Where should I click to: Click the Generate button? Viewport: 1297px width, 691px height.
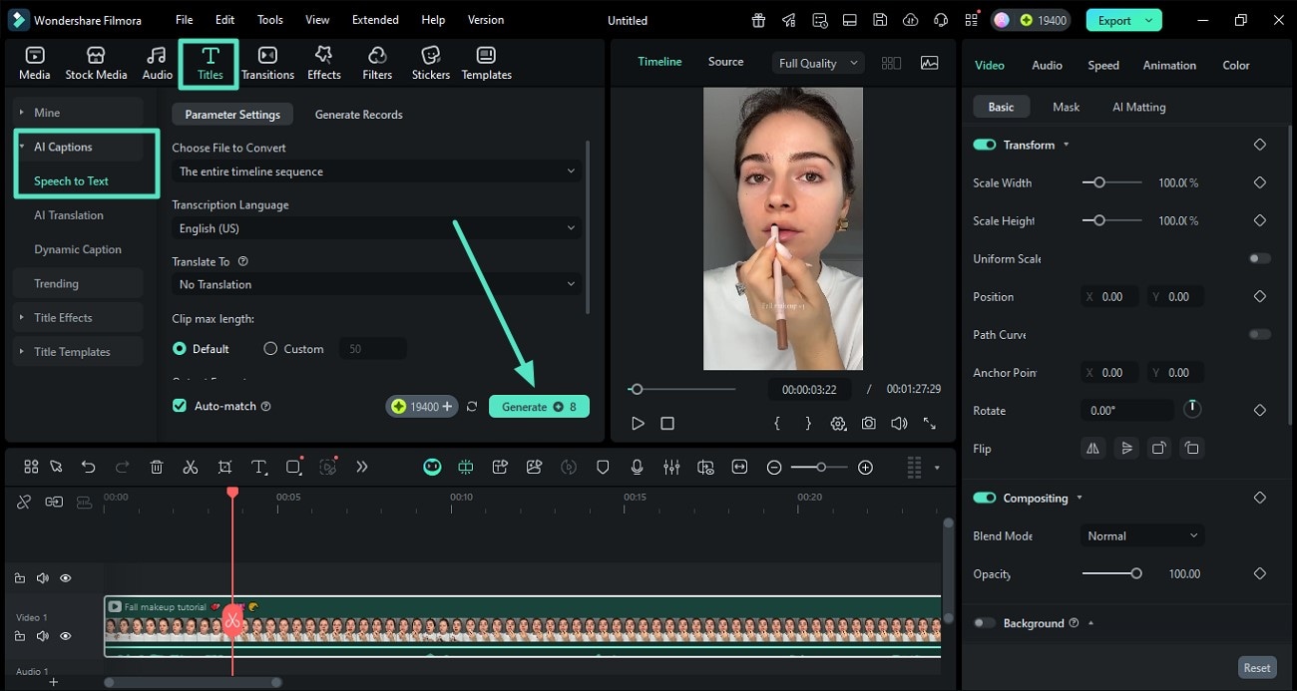pyautogui.click(x=539, y=407)
